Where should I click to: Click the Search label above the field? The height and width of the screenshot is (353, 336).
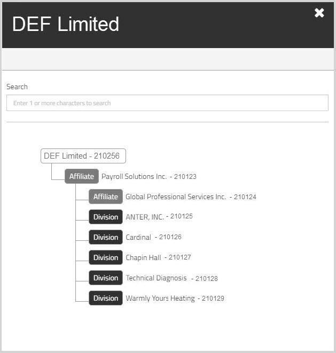(17, 87)
